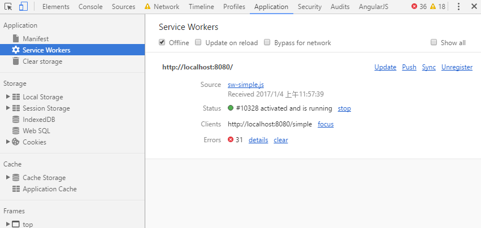Switch to the Elements tab
This screenshot has height=228, width=481.
56,7
